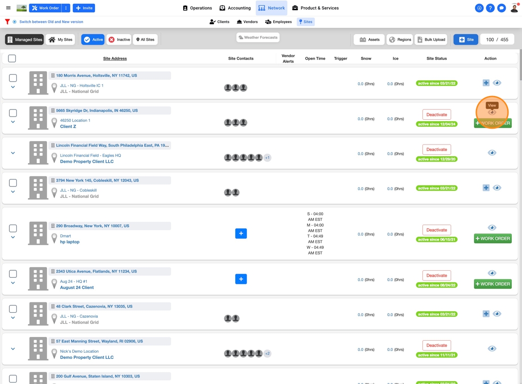
Task: View the 48 Clark Street site eye icon
Action: pyautogui.click(x=497, y=314)
